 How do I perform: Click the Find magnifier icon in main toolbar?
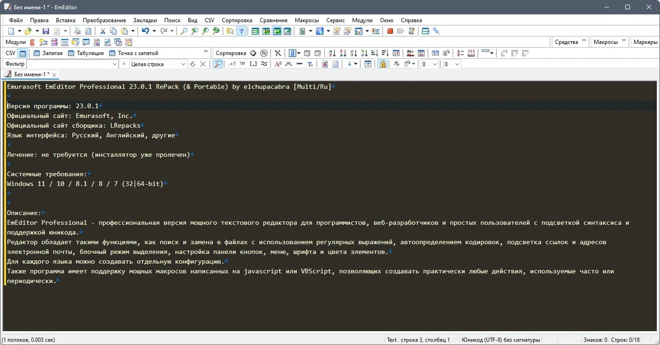pyautogui.click(x=184, y=31)
